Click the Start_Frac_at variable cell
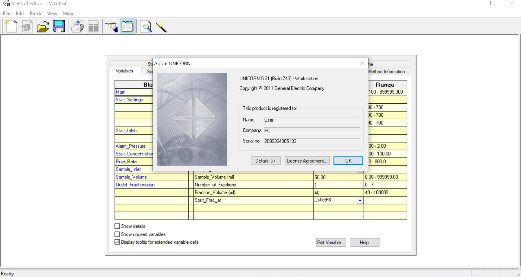This screenshot has width=521, height=277. point(253,200)
